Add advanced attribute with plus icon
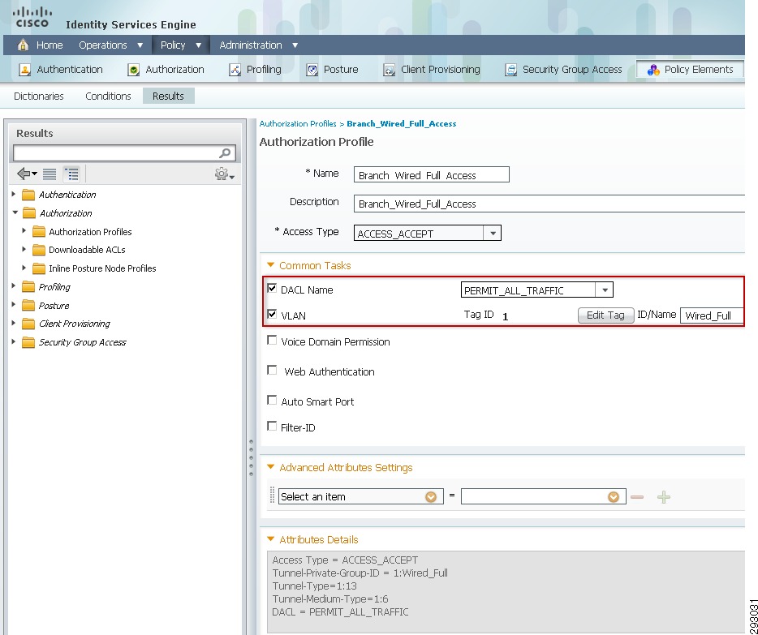The image size is (758, 635). tap(664, 497)
